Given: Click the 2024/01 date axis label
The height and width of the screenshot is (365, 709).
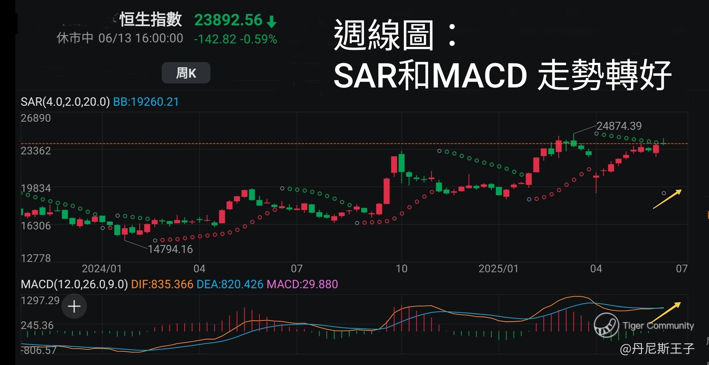Looking at the screenshot, I should tap(102, 269).
